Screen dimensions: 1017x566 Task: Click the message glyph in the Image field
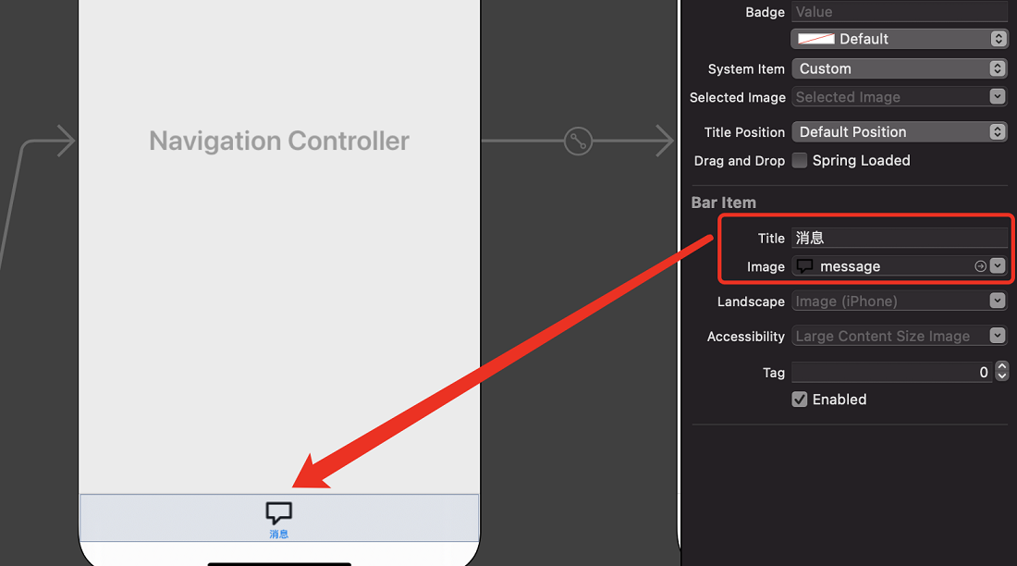pos(805,266)
